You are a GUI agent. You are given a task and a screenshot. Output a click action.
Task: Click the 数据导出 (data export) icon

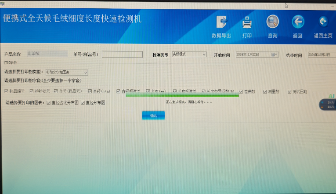[221, 22]
